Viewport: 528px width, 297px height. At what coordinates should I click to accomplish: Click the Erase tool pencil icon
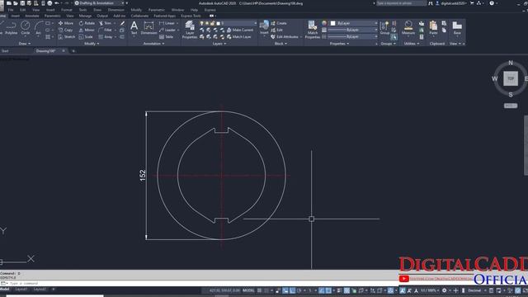122,23
